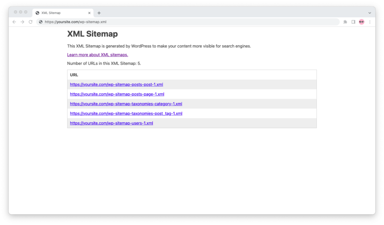The height and width of the screenshot is (225, 384).
Task: Click the 'Number of URLs in this XML Sitemap: 5.' text
Action: 104,63
